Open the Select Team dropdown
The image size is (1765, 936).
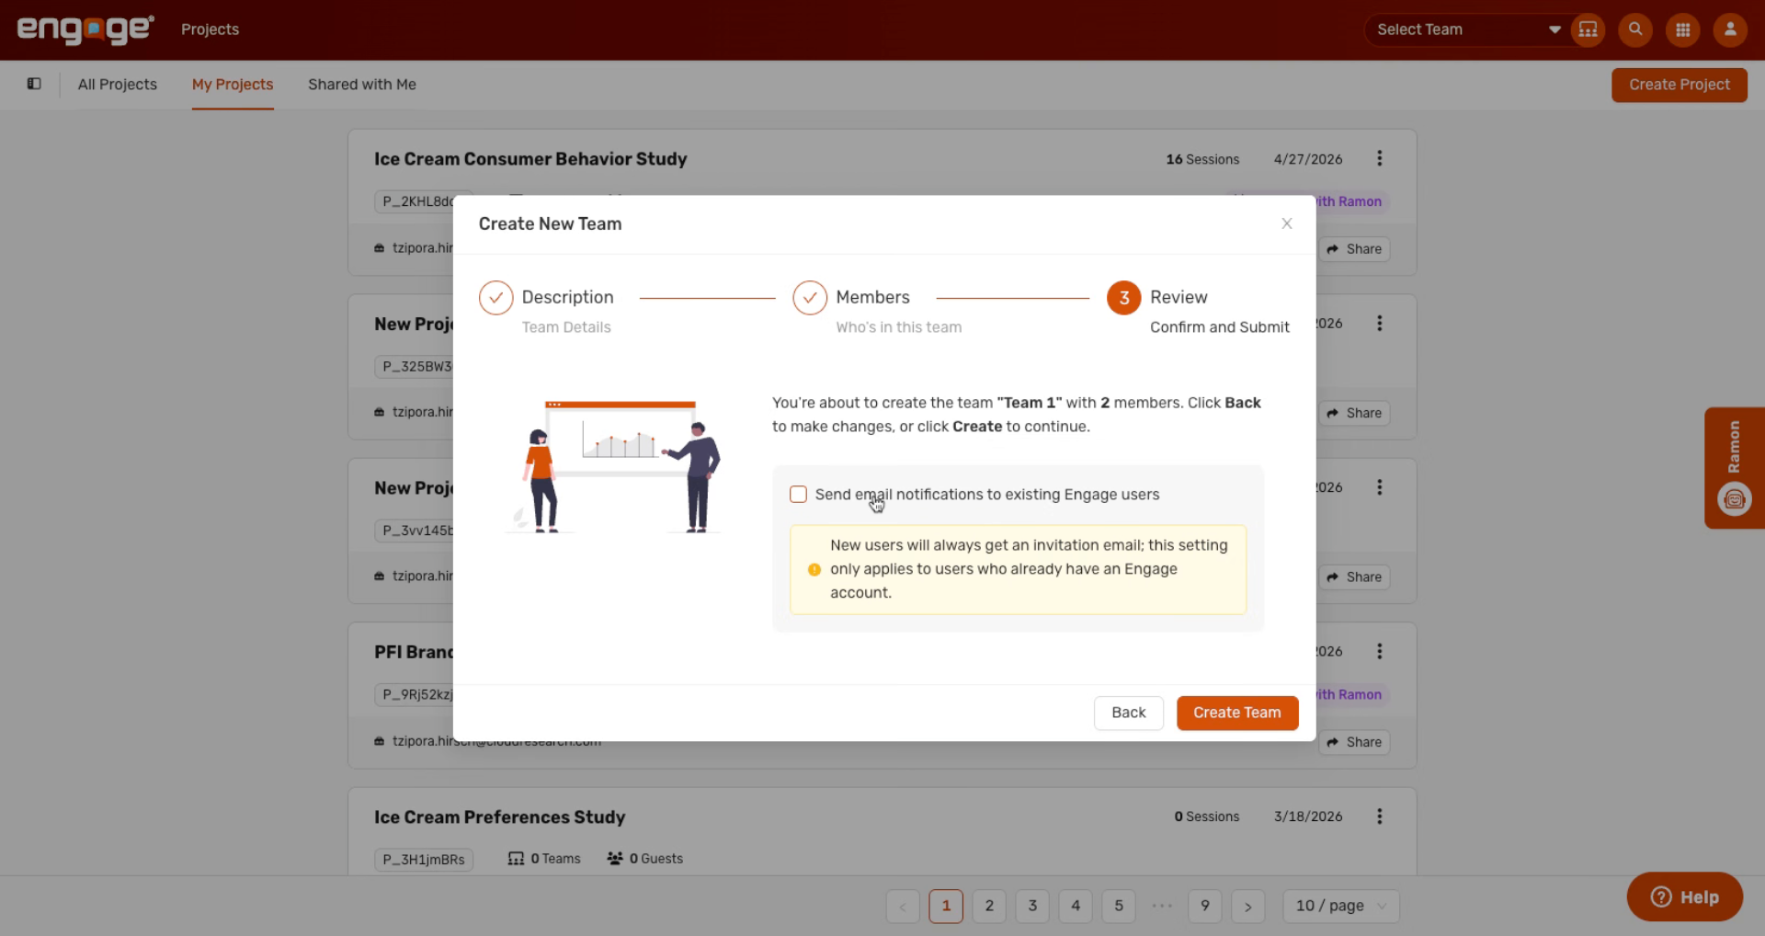click(x=1468, y=29)
